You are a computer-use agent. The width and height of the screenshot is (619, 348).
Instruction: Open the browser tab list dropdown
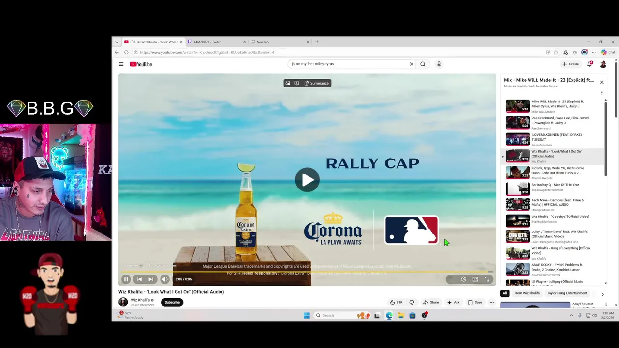[x=117, y=42]
